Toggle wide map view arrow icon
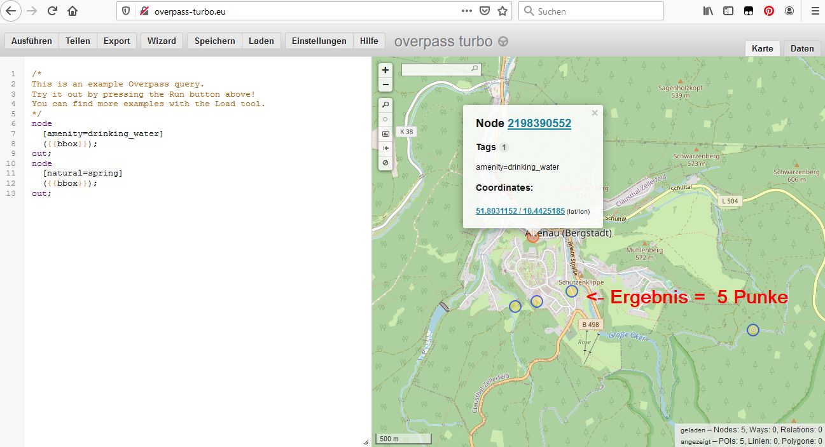825x447 pixels. pyautogui.click(x=385, y=148)
